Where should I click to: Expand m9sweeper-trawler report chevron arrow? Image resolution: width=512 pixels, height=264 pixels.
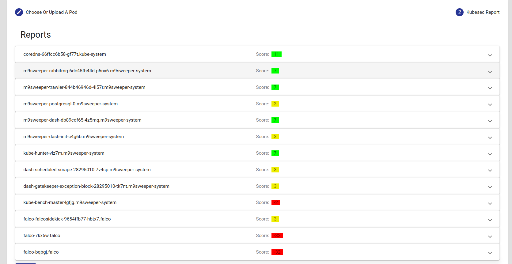click(490, 88)
